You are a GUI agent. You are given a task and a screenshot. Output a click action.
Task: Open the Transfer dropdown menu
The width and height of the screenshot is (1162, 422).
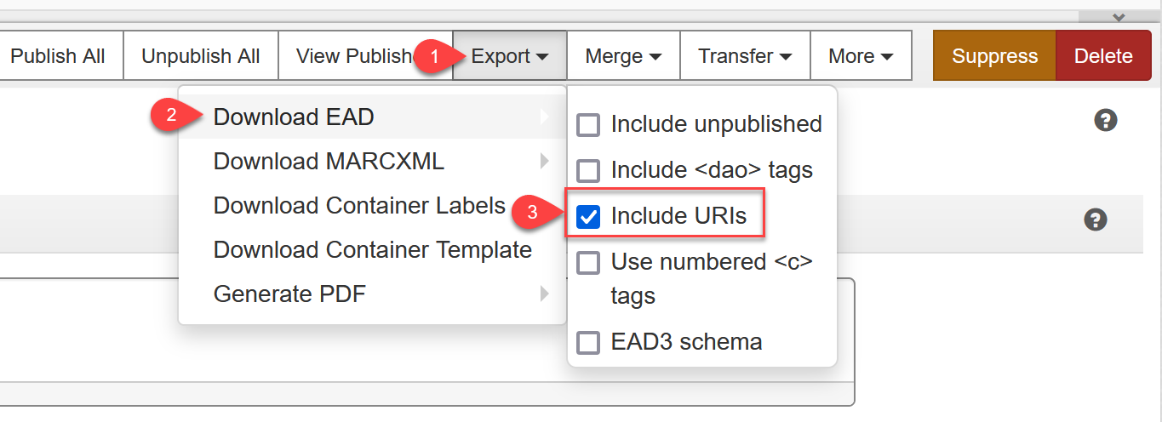click(x=745, y=56)
